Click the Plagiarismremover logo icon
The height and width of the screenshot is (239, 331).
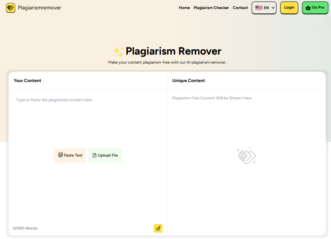11,8
